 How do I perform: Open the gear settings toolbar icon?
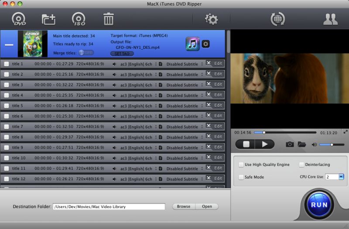click(211, 19)
